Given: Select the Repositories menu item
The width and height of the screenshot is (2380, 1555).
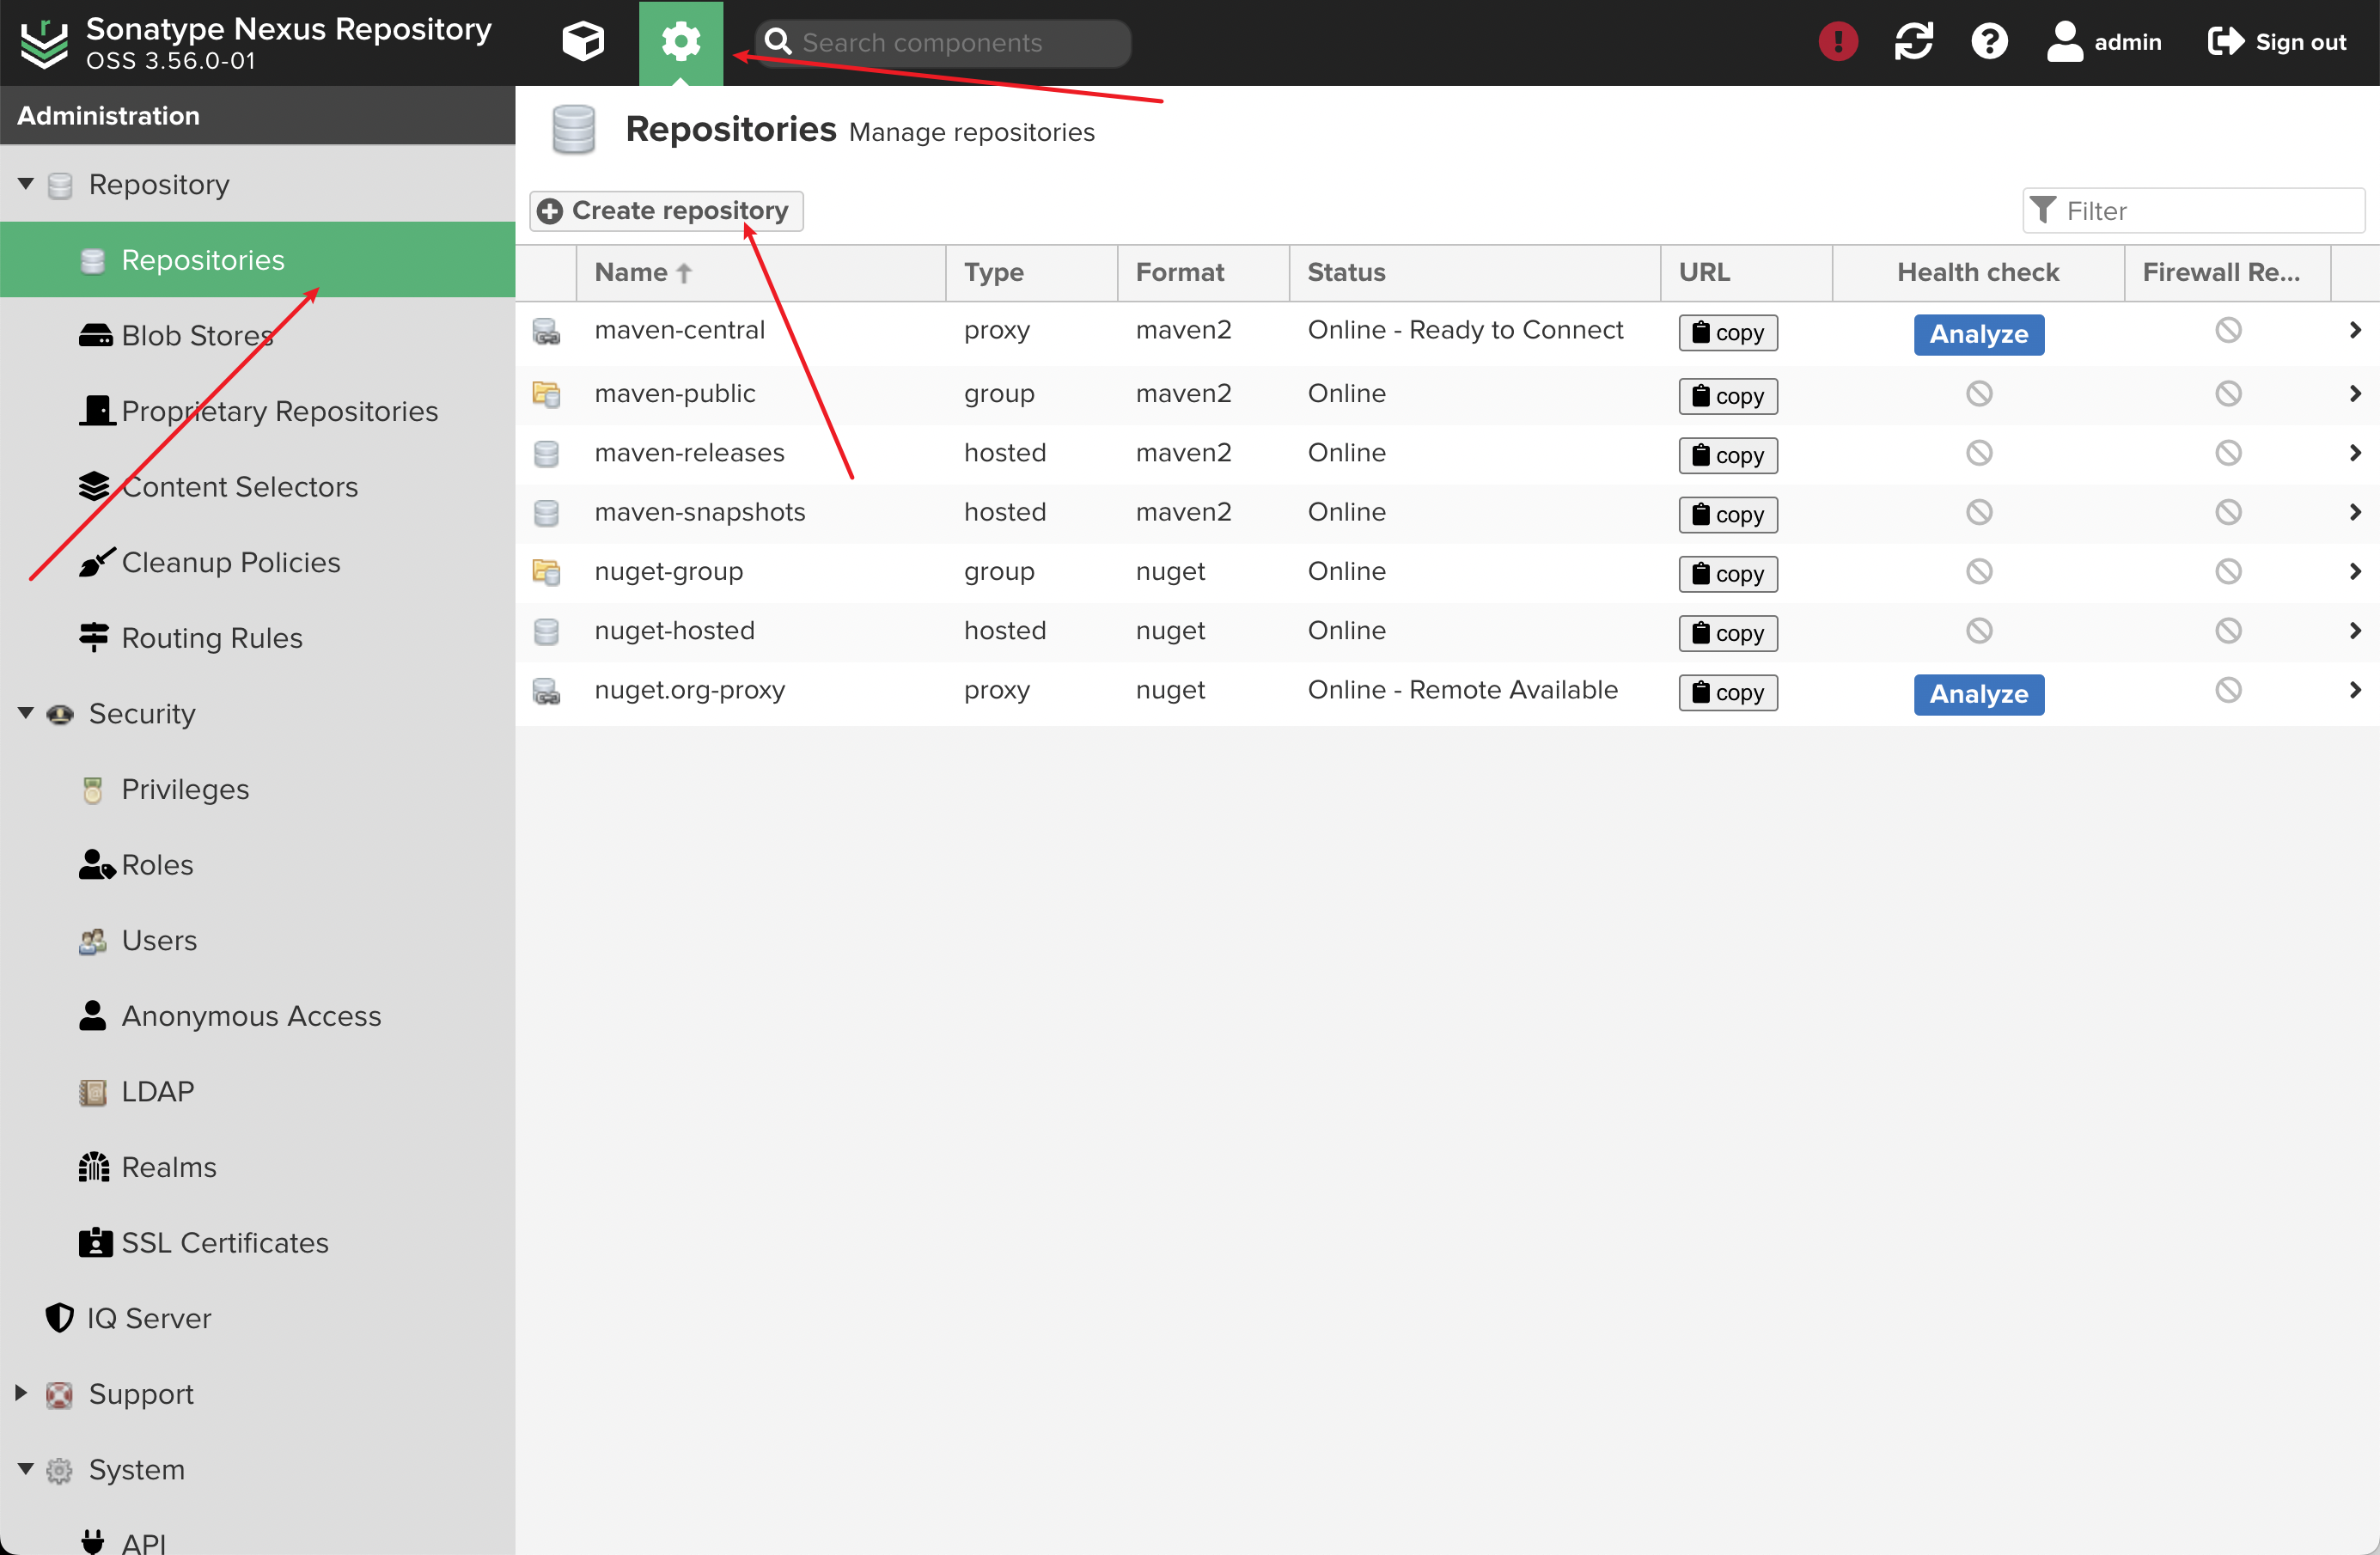Looking at the screenshot, I should pyautogui.click(x=201, y=259).
